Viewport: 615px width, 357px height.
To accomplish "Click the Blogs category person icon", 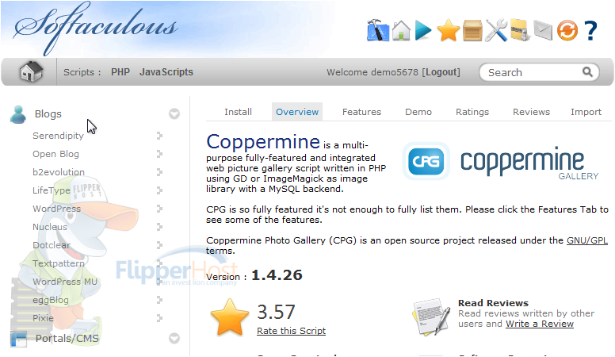I will 18,114.
